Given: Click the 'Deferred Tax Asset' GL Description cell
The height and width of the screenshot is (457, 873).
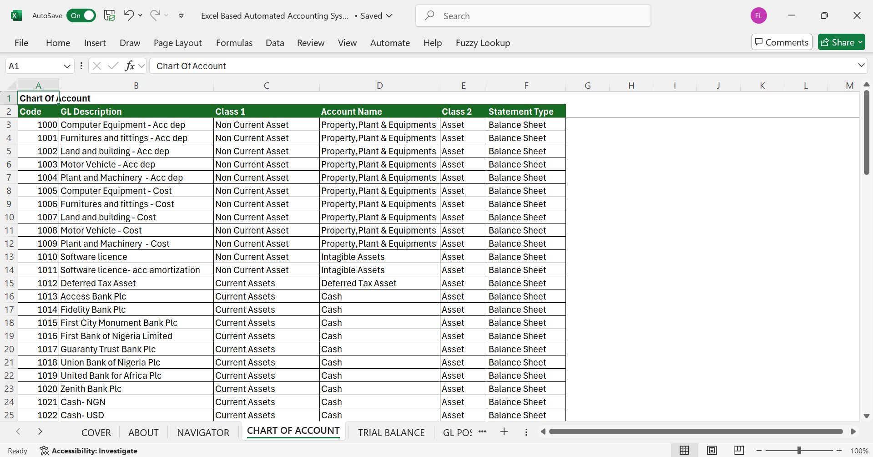Looking at the screenshot, I should tap(136, 283).
